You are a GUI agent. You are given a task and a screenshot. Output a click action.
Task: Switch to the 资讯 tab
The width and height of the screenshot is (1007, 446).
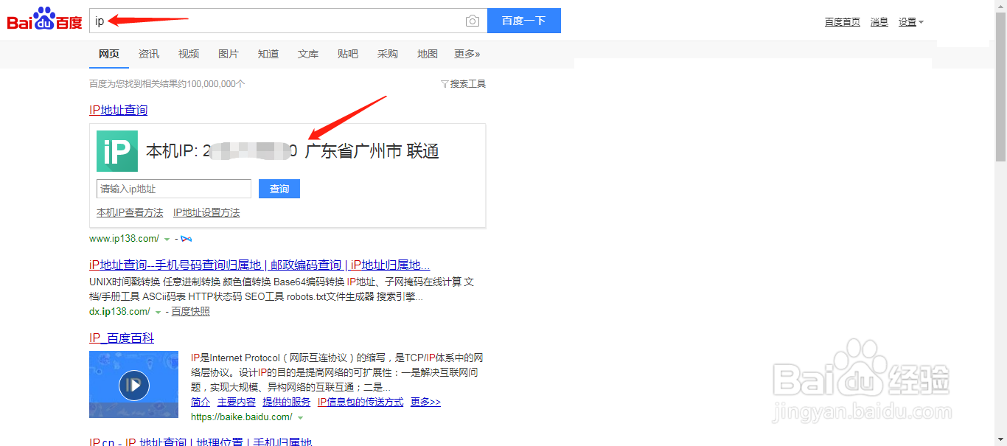(x=149, y=54)
